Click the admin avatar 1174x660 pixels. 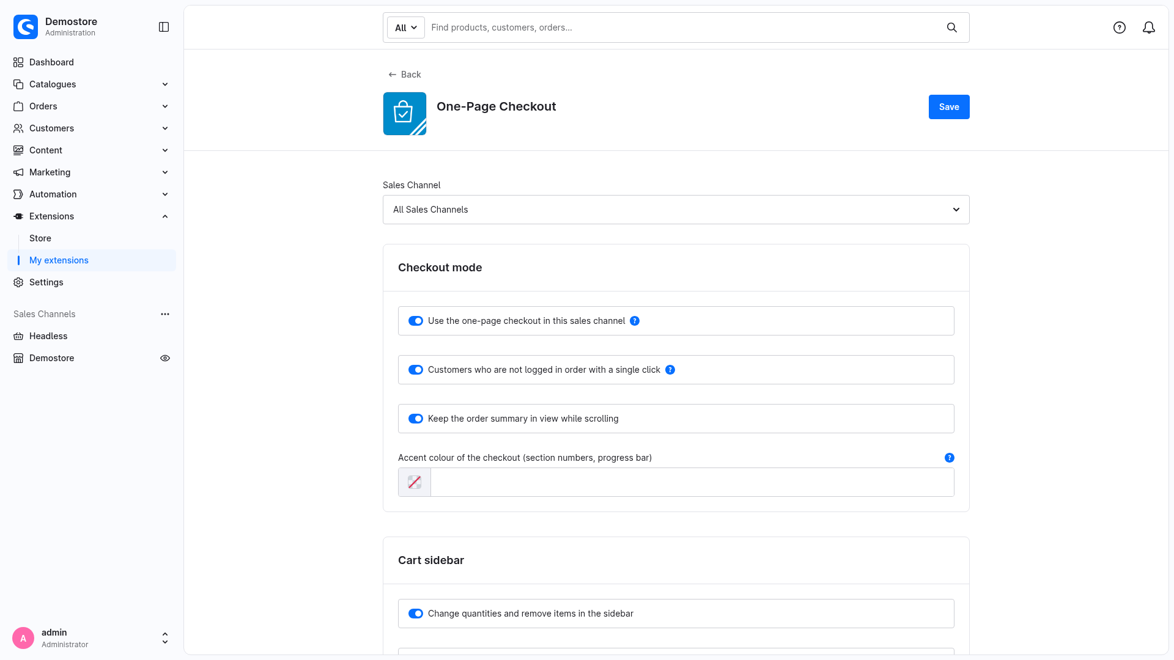23,638
